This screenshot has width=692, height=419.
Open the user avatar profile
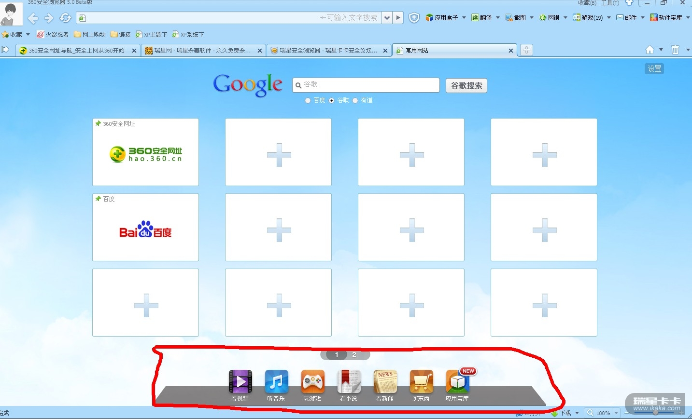tap(11, 14)
